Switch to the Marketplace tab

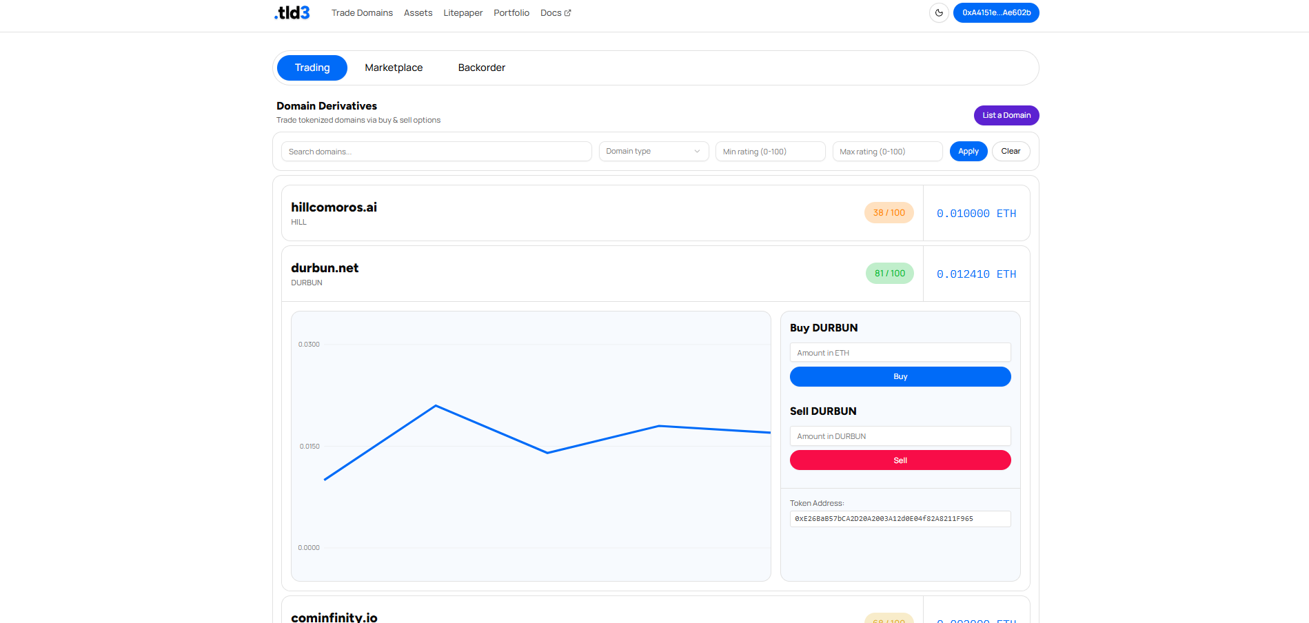pos(394,68)
